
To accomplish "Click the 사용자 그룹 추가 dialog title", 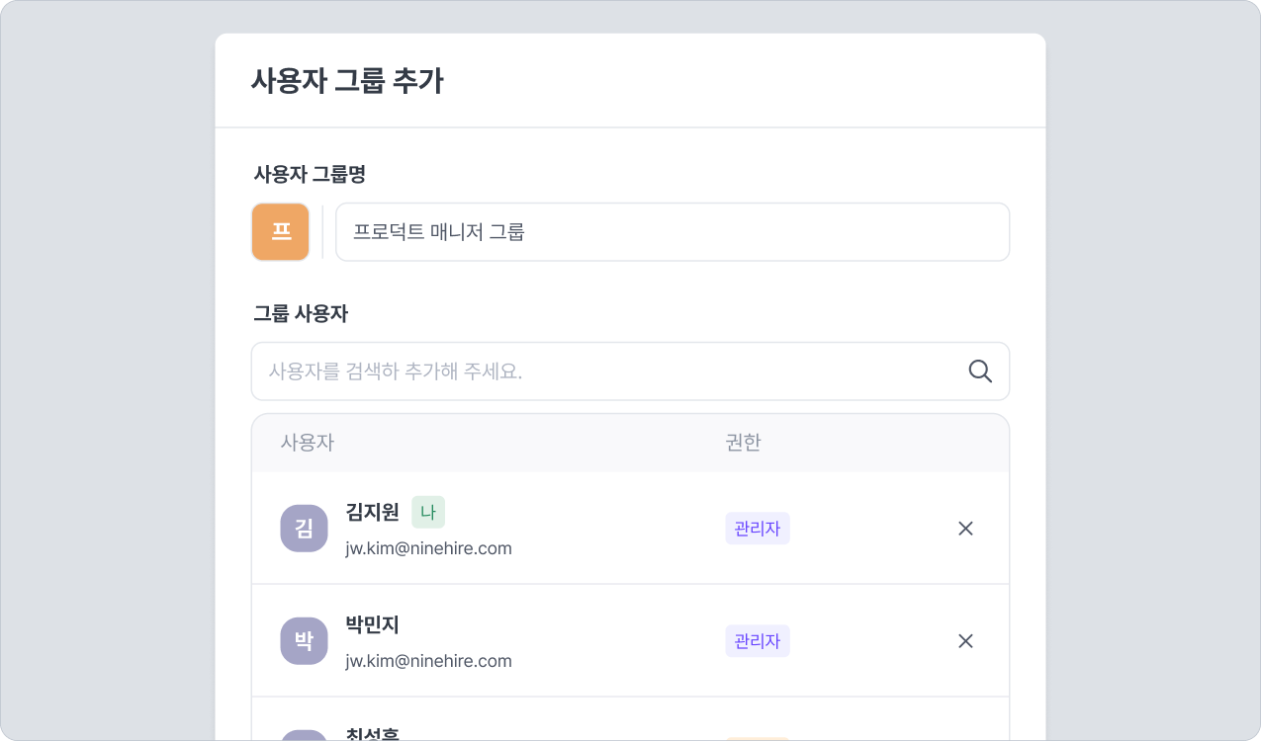I will pyautogui.click(x=347, y=82).
